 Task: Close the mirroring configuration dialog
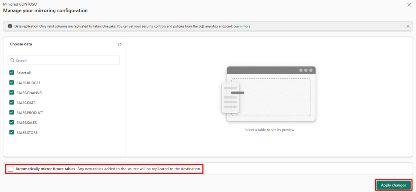click(x=409, y=5)
